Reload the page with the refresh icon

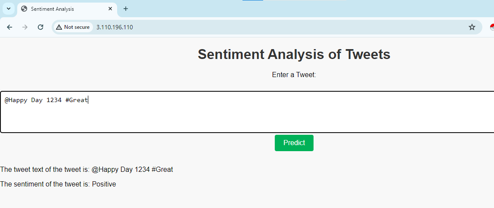click(40, 27)
